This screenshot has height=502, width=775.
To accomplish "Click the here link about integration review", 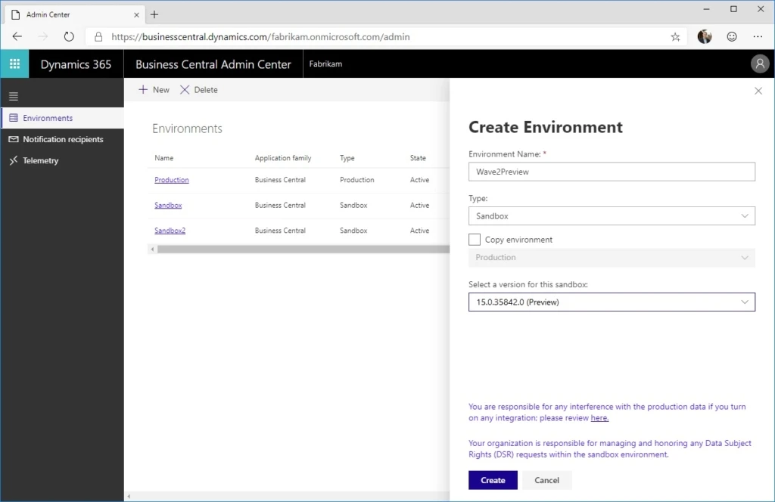I will point(599,417).
